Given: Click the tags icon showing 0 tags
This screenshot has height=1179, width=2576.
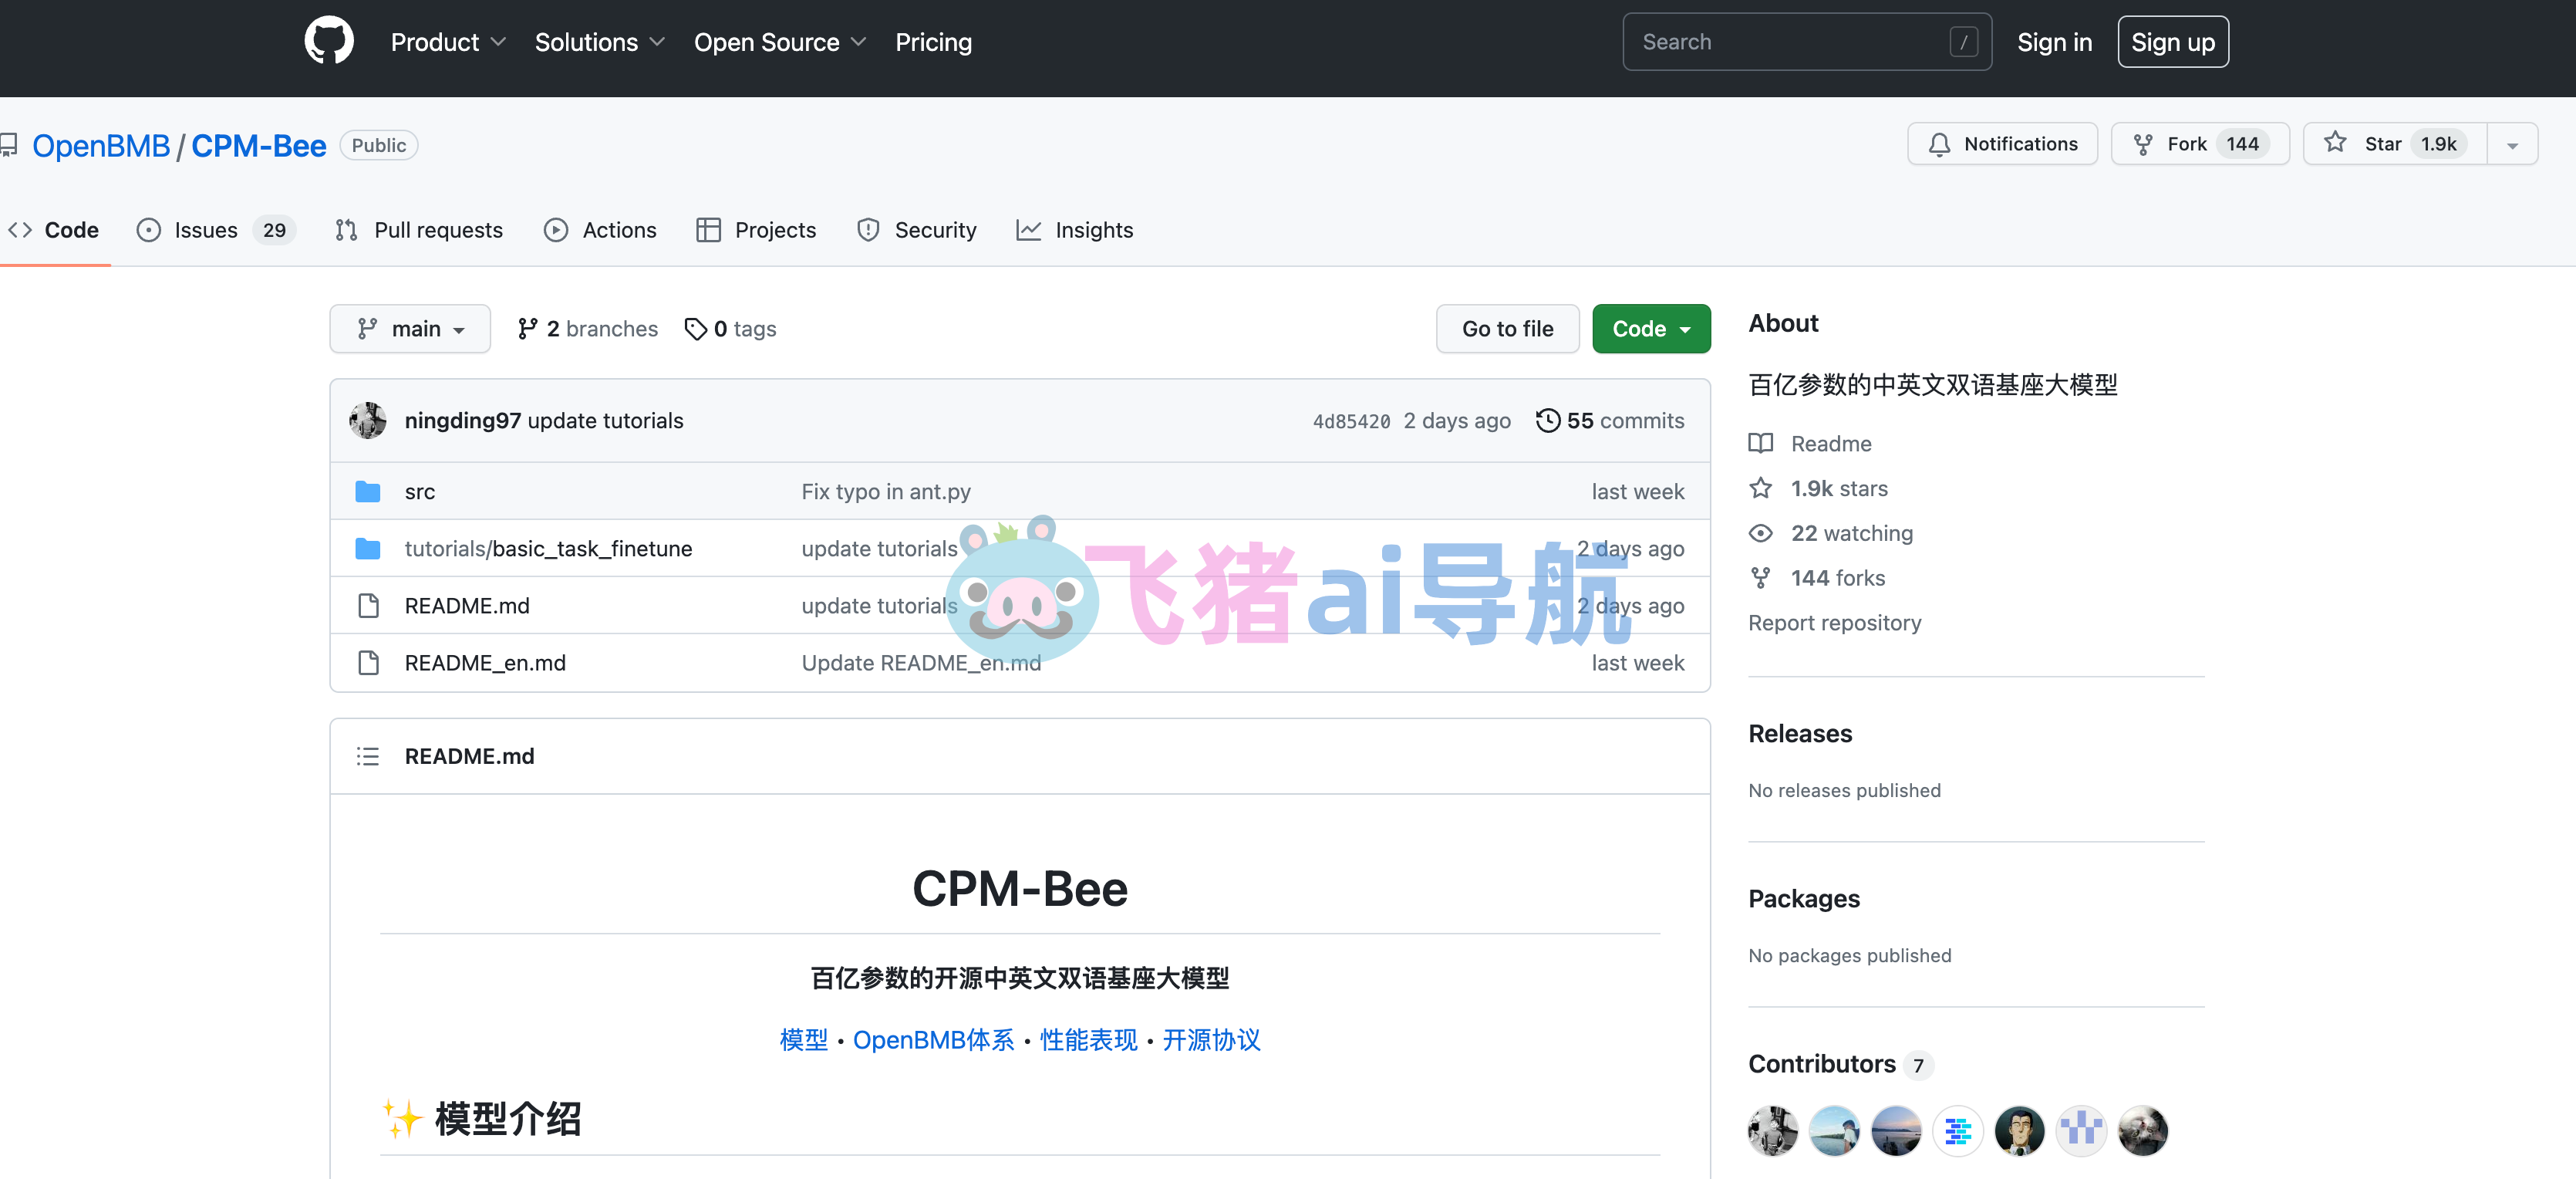Looking at the screenshot, I should [x=696, y=328].
